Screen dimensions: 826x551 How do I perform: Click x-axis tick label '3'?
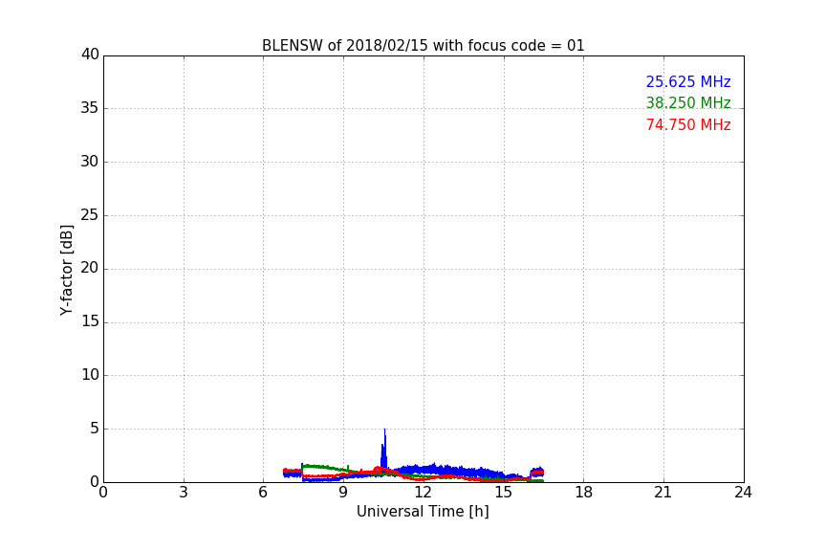(x=184, y=493)
